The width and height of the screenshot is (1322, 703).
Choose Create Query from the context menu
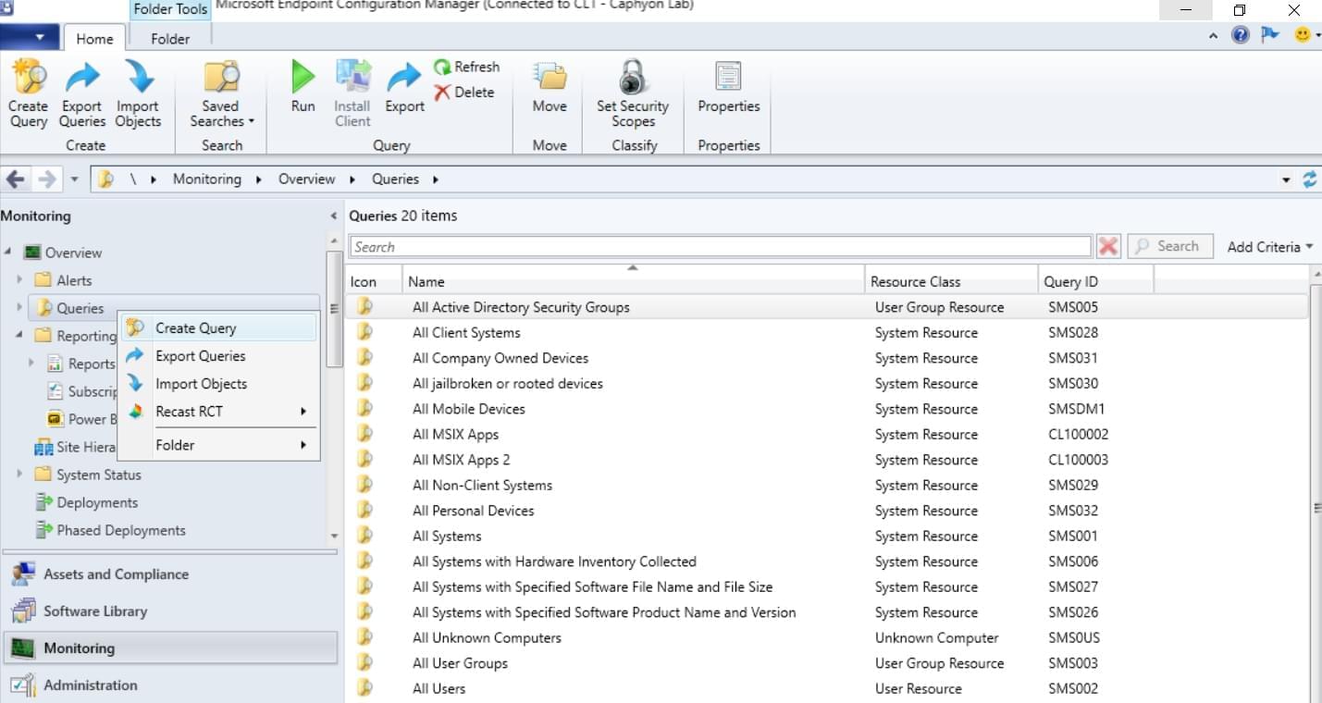194,327
